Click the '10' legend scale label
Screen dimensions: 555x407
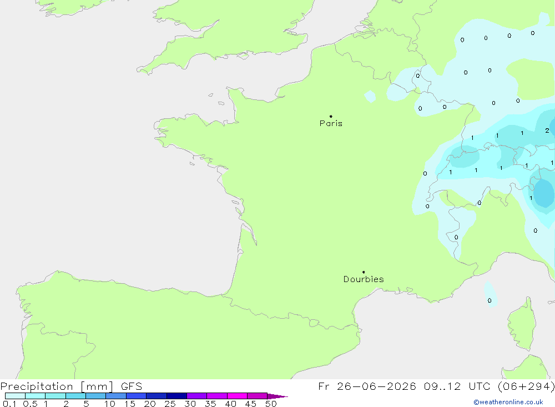[x=110, y=404]
